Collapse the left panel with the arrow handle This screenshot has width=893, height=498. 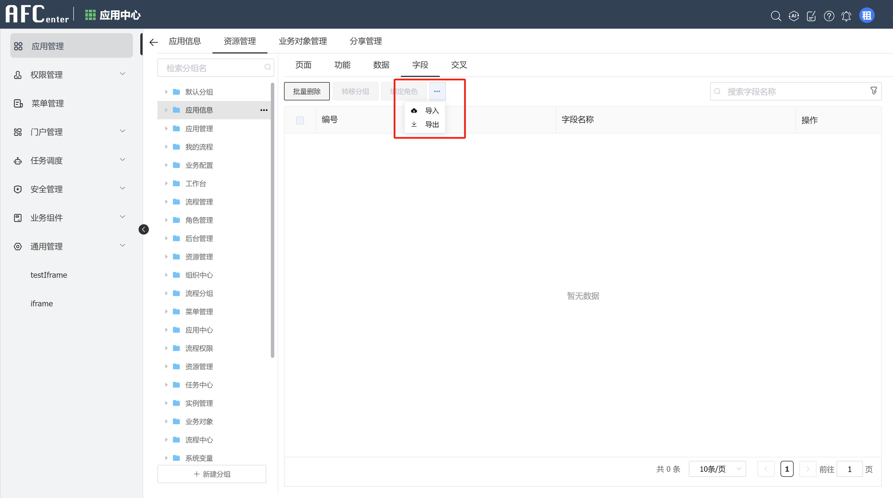(x=143, y=229)
